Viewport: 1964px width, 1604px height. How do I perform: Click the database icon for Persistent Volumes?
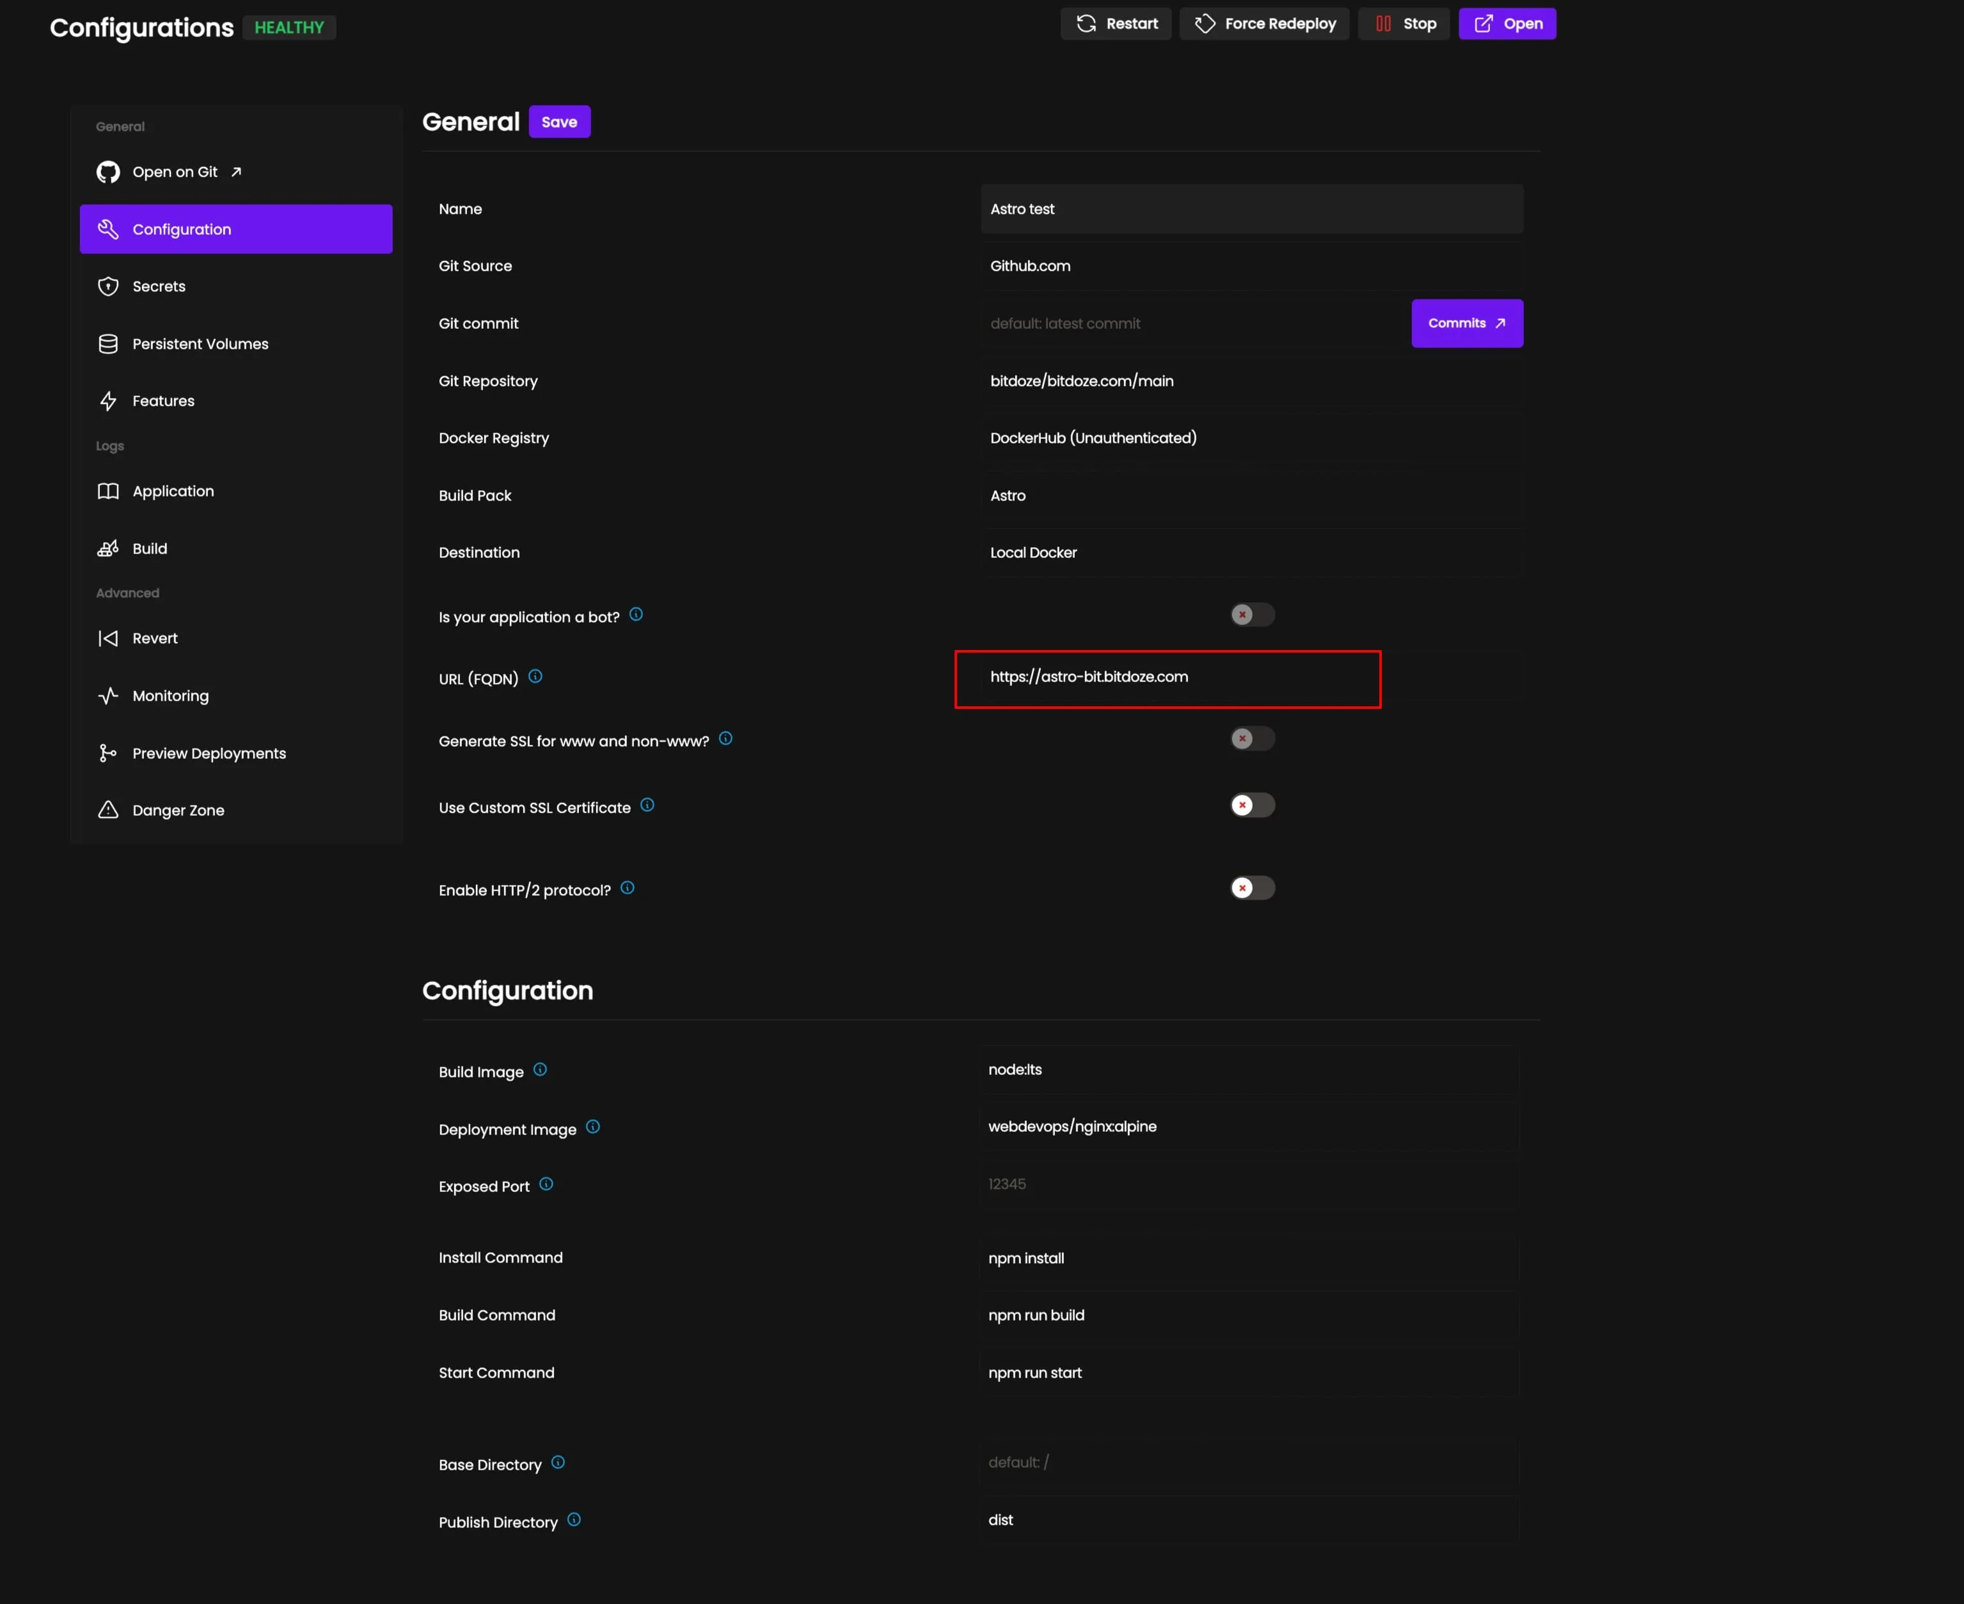(x=108, y=344)
